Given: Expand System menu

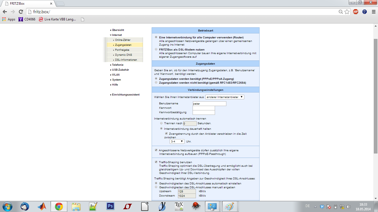Looking at the screenshot, I should tap(116, 80).
